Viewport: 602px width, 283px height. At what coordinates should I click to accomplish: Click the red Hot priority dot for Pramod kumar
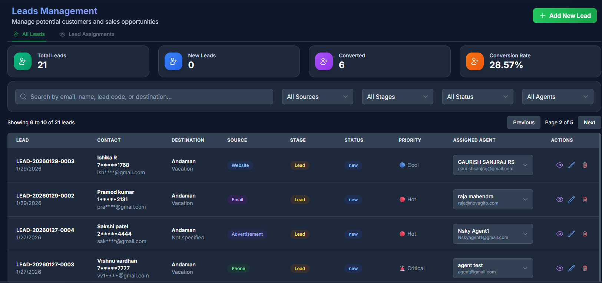click(402, 199)
